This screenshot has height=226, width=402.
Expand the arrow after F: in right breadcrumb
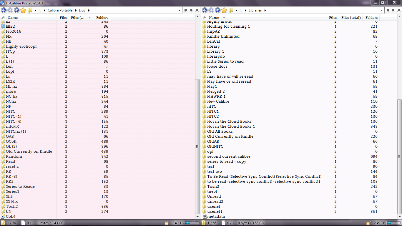coord(246,10)
